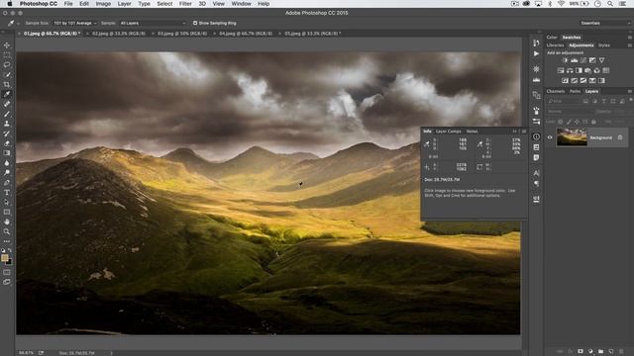This screenshot has width=634, height=356.
Task: Toggle Quick Mask mode in toolbar
Action: [x=7, y=273]
